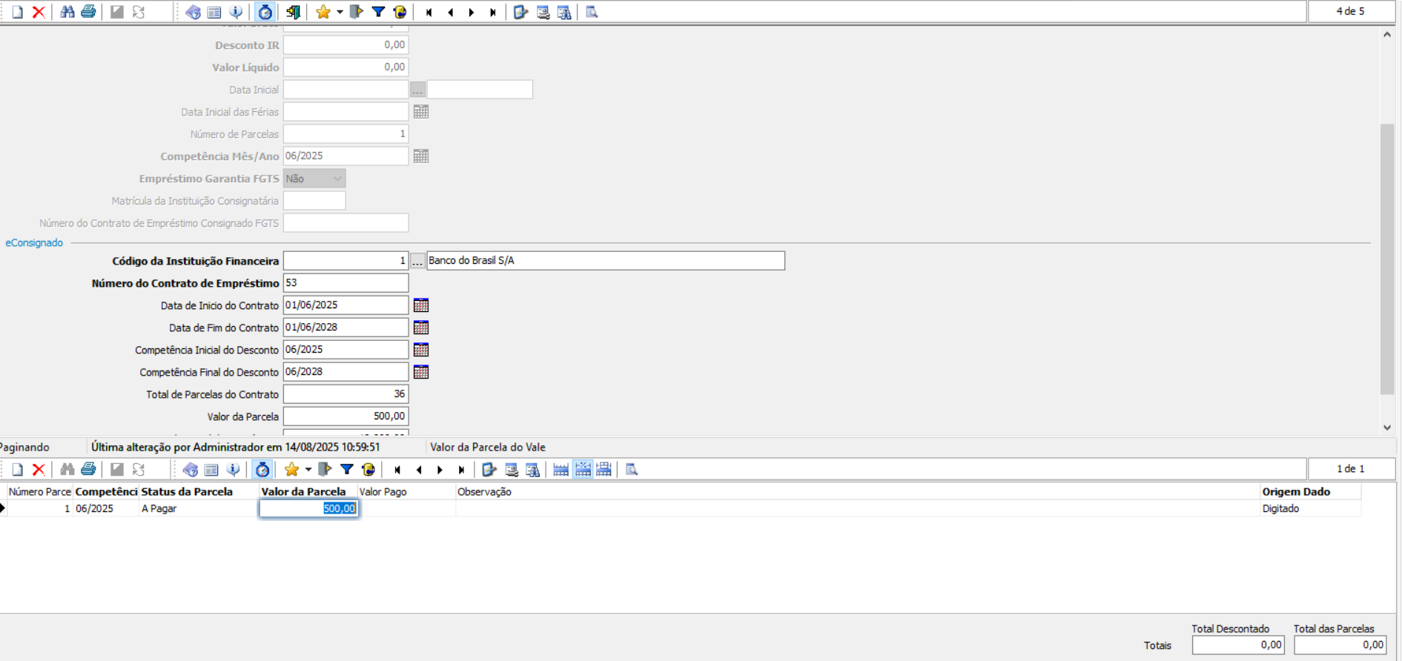This screenshot has height=661, width=1402.
Task: Click the blue funnel filter icon in top toolbar
Action: [x=378, y=12]
